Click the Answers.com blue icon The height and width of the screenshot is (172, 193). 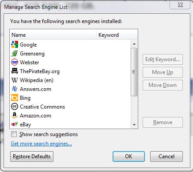pos(15,89)
